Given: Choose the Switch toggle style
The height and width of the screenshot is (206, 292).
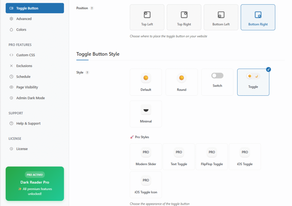Looking at the screenshot, I should pos(217,82).
